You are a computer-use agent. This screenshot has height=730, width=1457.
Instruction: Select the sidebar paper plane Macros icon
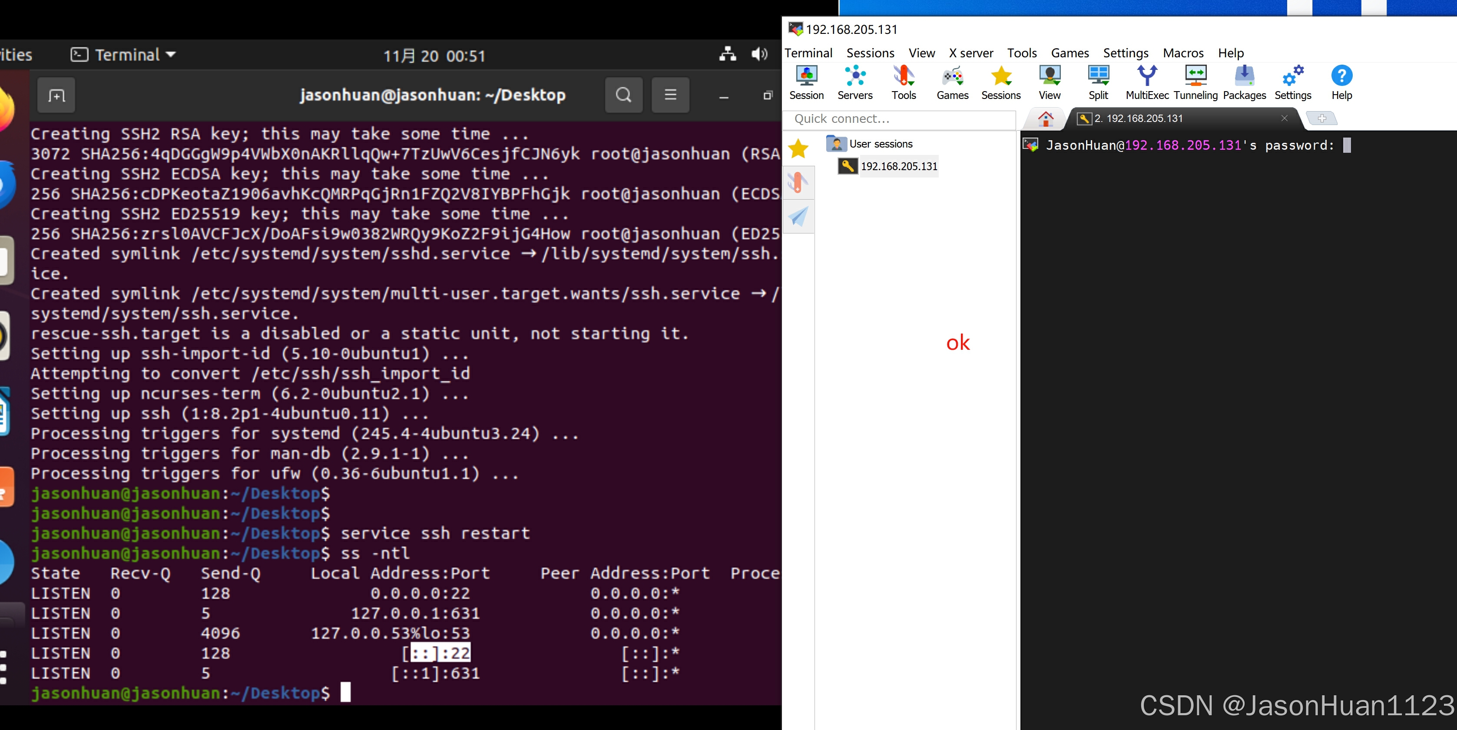(798, 217)
